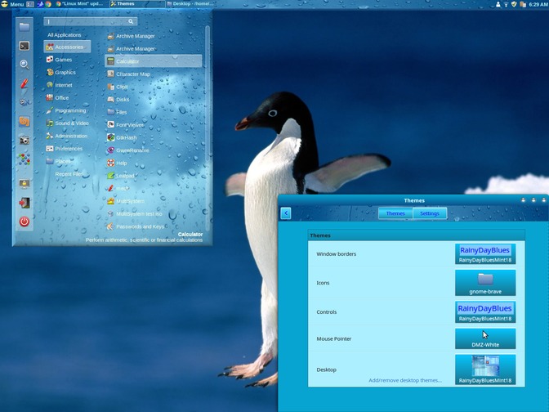549x412 pixels.
Task: Click the red power quit icon
Action: pos(25,222)
